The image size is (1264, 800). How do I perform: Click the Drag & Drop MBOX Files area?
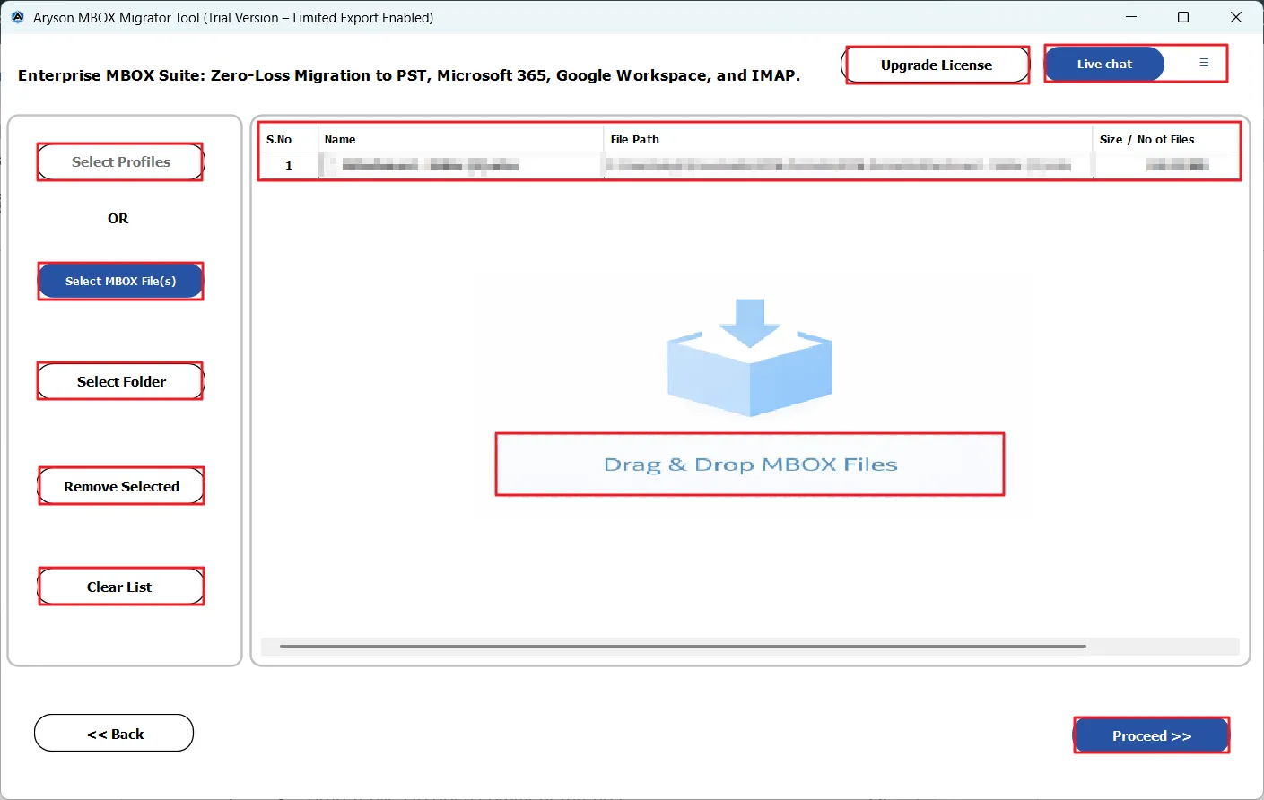point(750,465)
